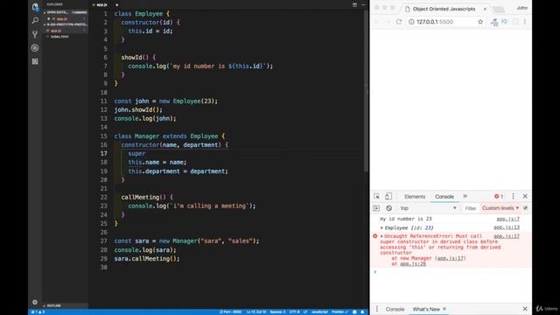The image size is (560, 315).
Task: Change file encoding UTF-8 in status bar
Action: (294, 311)
